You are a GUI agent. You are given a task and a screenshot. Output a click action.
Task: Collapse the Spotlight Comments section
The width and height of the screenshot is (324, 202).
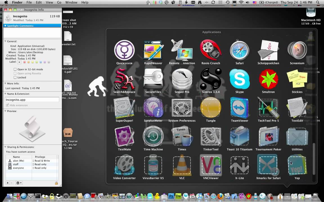click(x=5, y=26)
